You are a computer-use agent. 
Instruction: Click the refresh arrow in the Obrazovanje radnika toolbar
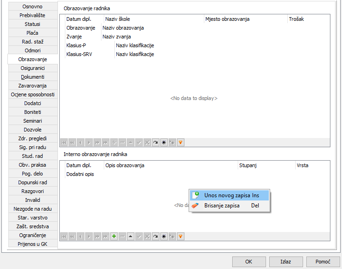click(156, 143)
